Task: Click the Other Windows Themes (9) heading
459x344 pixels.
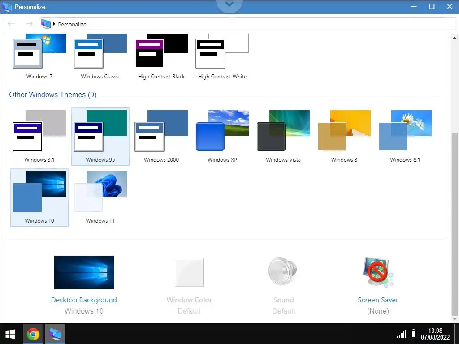Action: pyautogui.click(x=53, y=95)
